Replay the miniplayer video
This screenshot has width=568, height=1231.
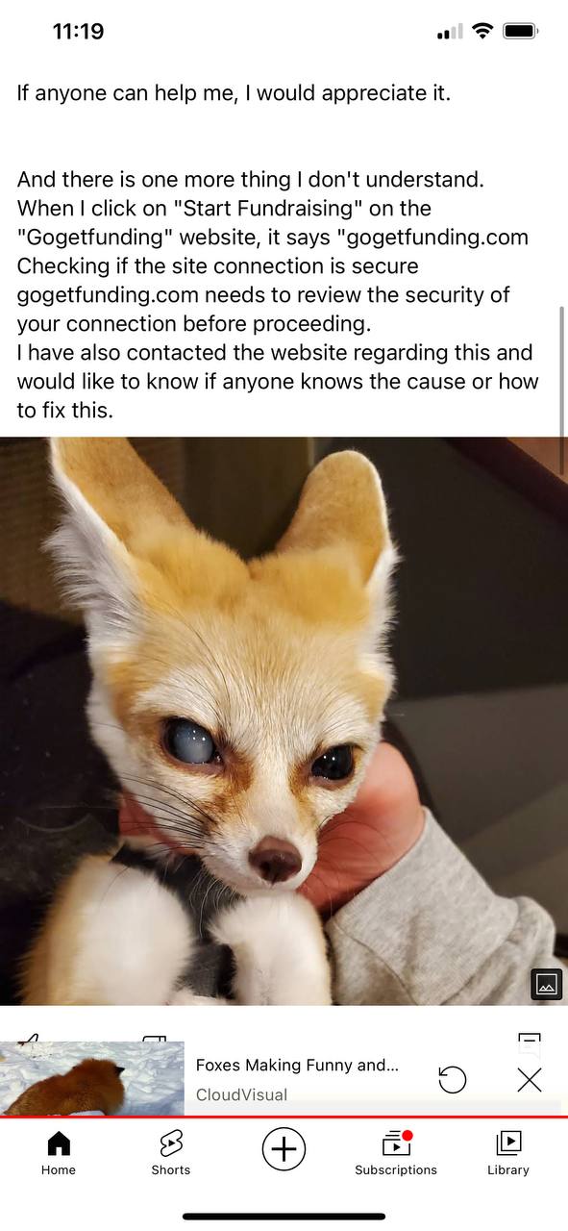coord(452,1079)
